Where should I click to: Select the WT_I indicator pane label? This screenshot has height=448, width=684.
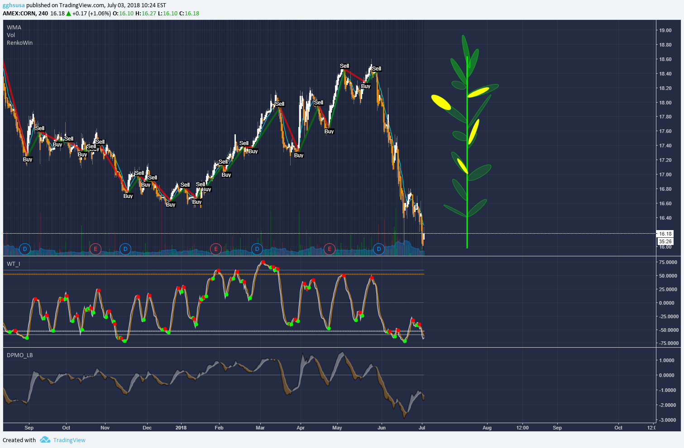point(13,264)
